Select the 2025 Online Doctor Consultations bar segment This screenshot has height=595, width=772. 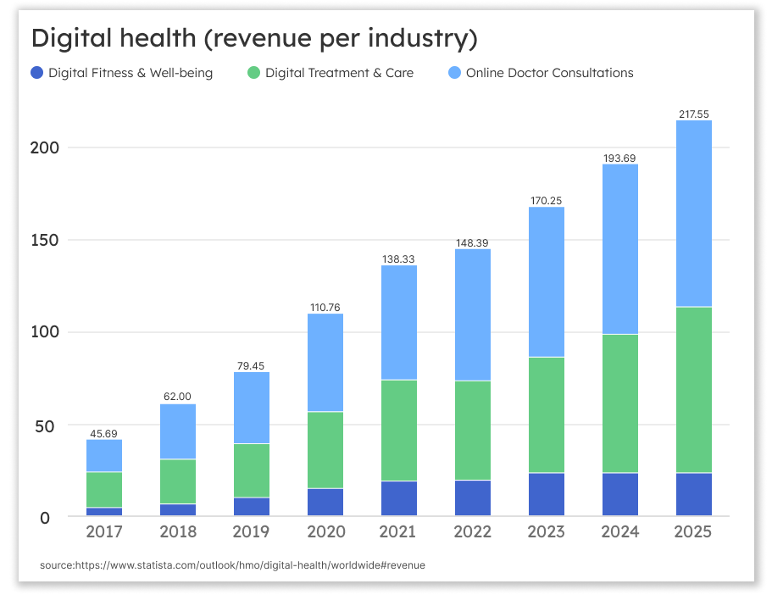[x=694, y=214]
